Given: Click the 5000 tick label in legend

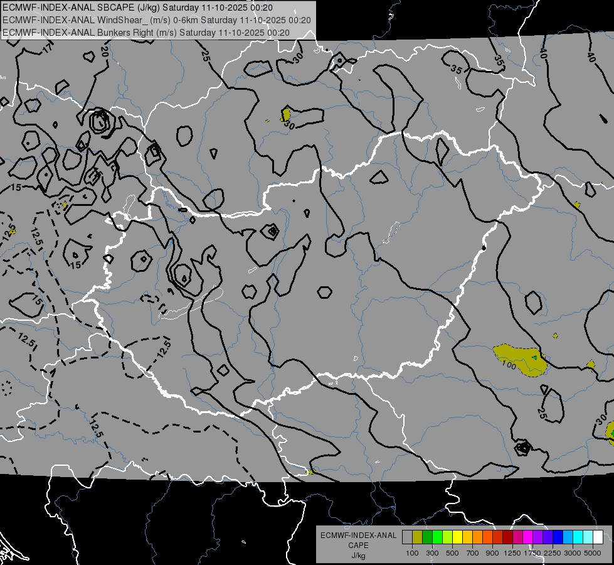Looking at the screenshot, I should click(x=593, y=553).
